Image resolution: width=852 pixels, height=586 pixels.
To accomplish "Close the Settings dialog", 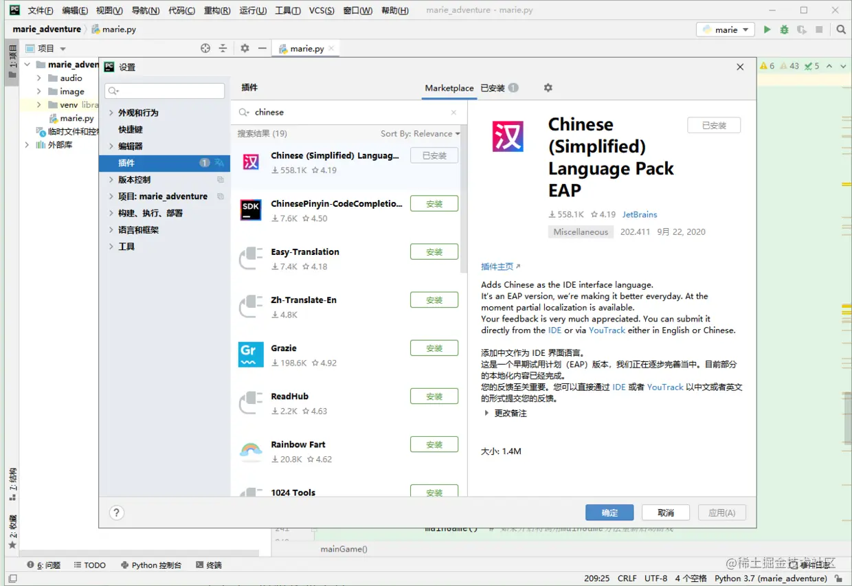I will [x=740, y=67].
